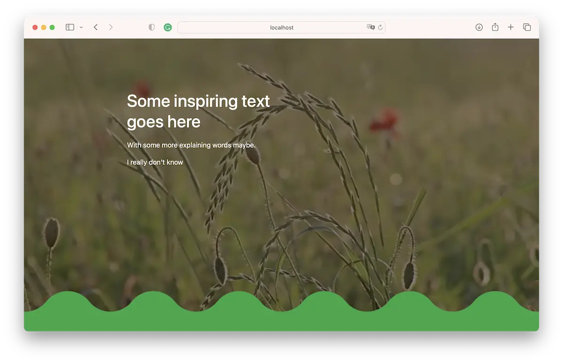Open the Share menu

pyautogui.click(x=495, y=27)
